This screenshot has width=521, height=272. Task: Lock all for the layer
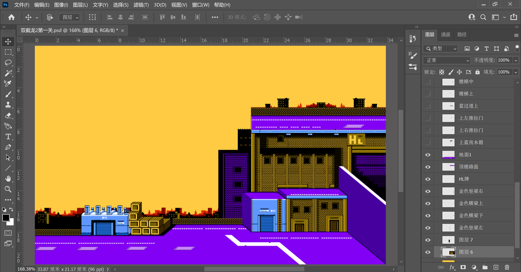pyautogui.click(x=477, y=72)
